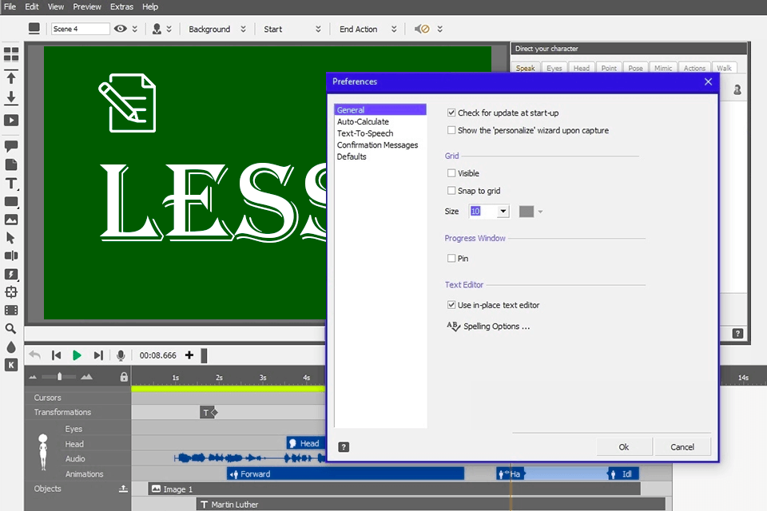Open the Background dropdown in the top toolbar

tap(242, 28)
